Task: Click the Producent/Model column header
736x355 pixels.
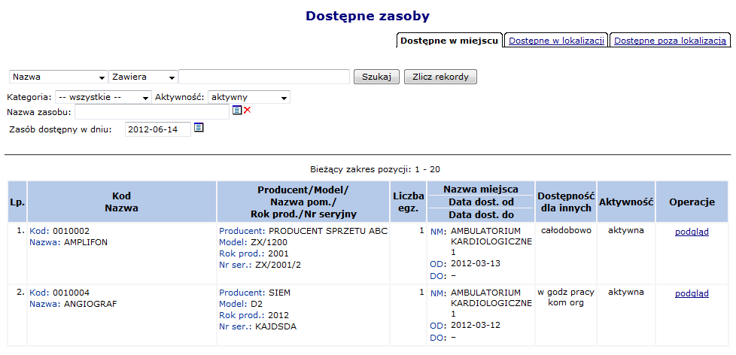Action: [303, 202]
